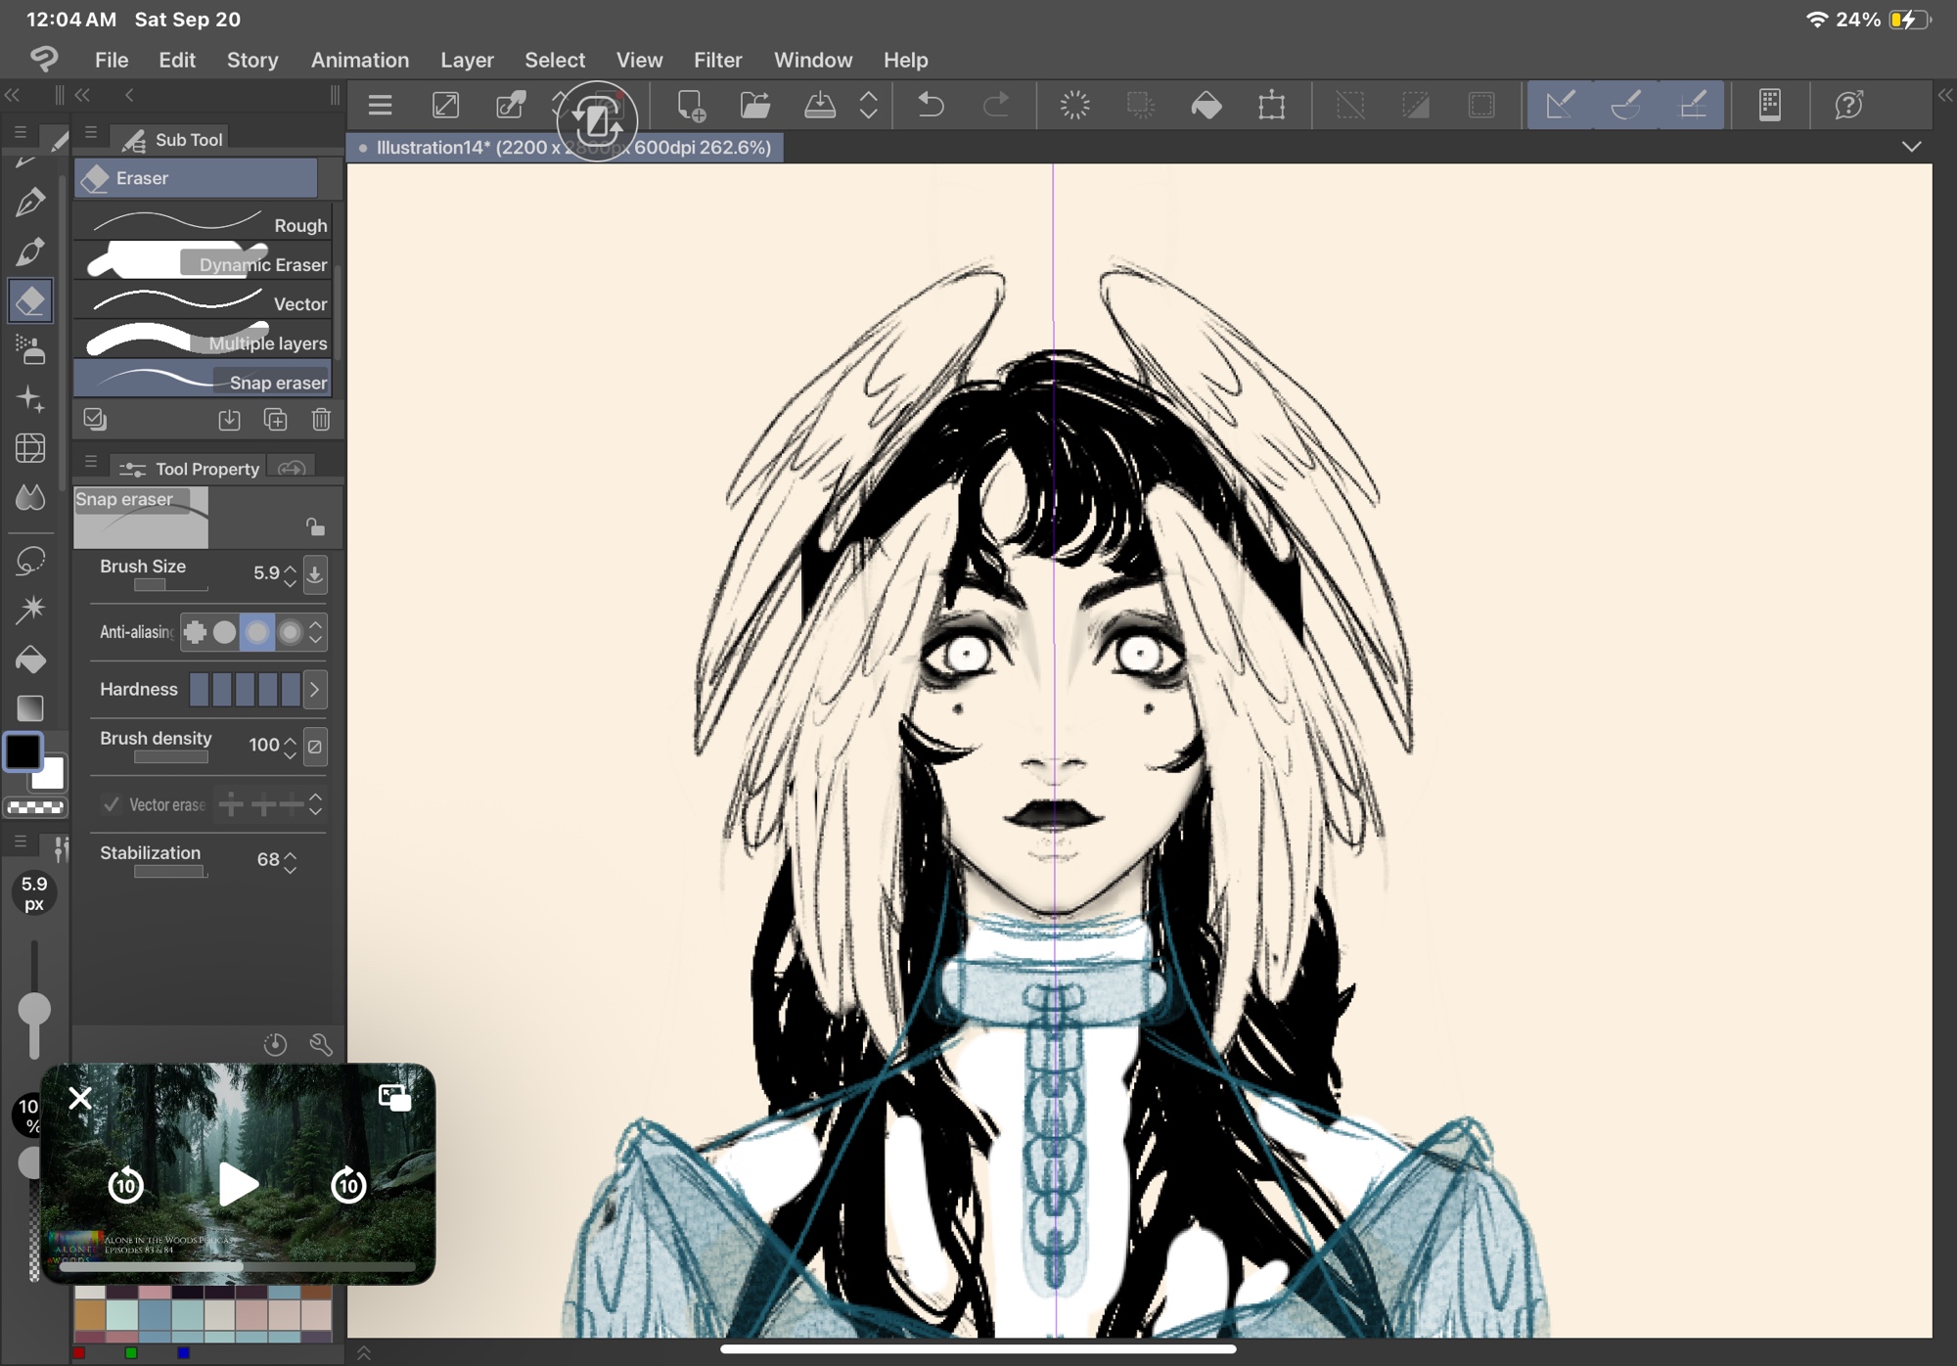Viewport: 1957px width, 1366px height.
Task: Expand Hardness options arrow
Action: [314, 690]
